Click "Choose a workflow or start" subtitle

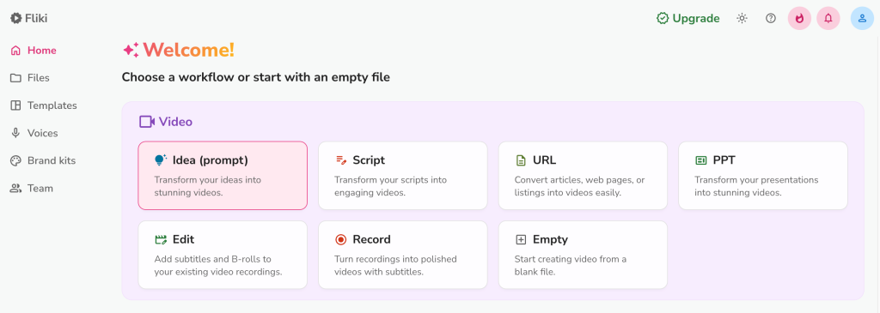255,77
